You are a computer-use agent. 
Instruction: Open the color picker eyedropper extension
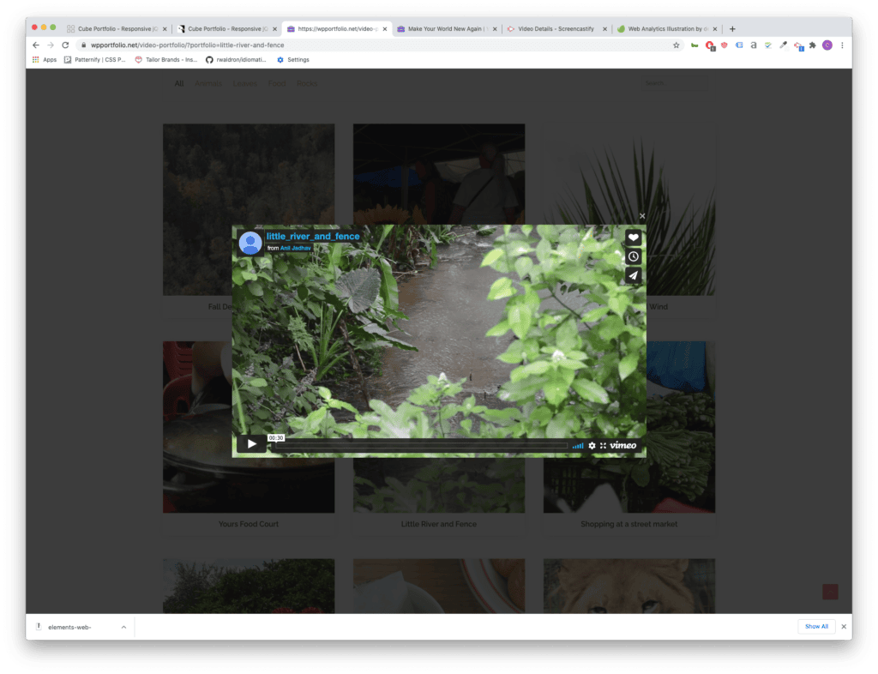[784, 45]
